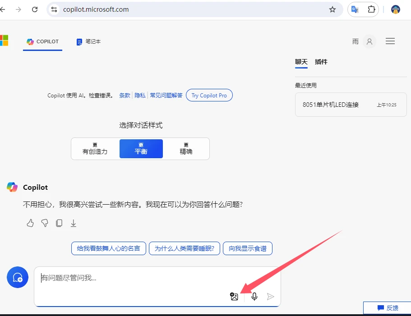This screenshot has width=411, height=316.
Task: Open the 条款 link
Action: coord(125,96)
